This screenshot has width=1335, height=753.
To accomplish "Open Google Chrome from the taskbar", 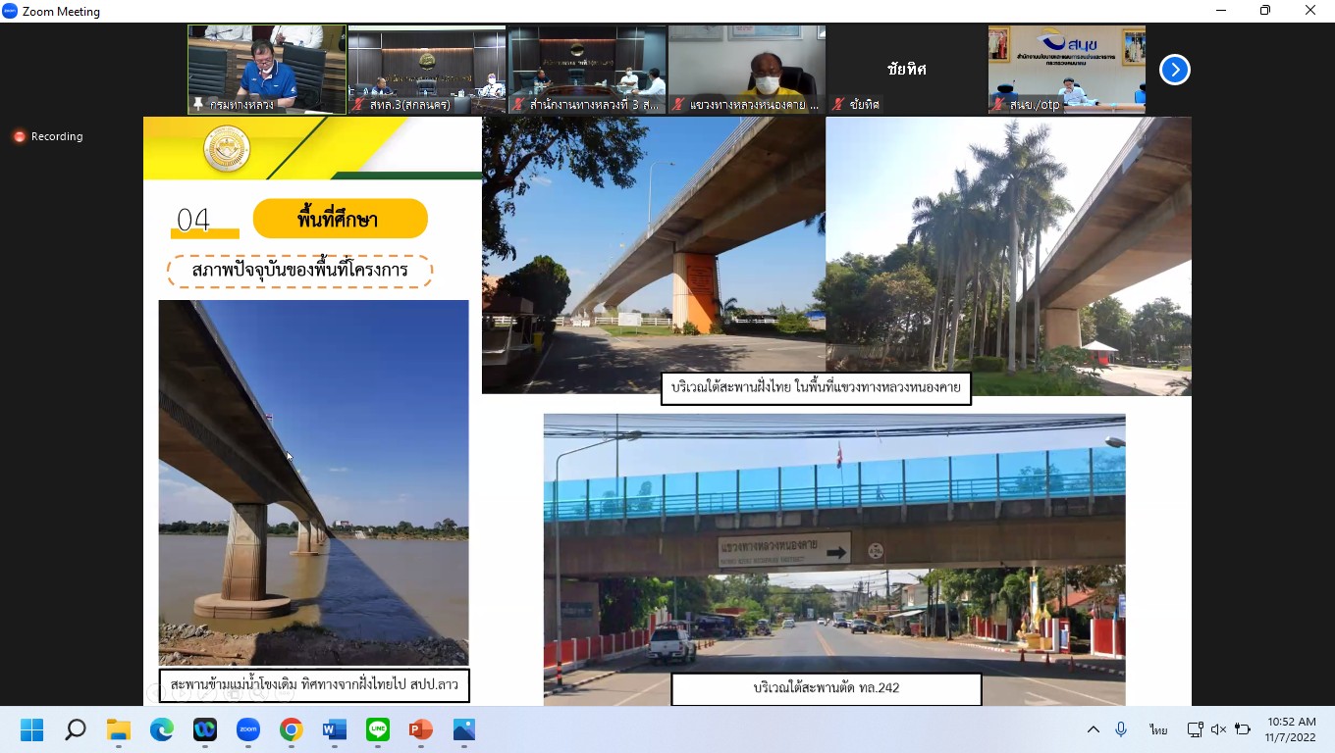I will pyautogui.click(x=291, y=729).
